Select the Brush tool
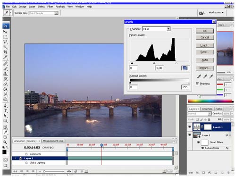 [5, 68]
